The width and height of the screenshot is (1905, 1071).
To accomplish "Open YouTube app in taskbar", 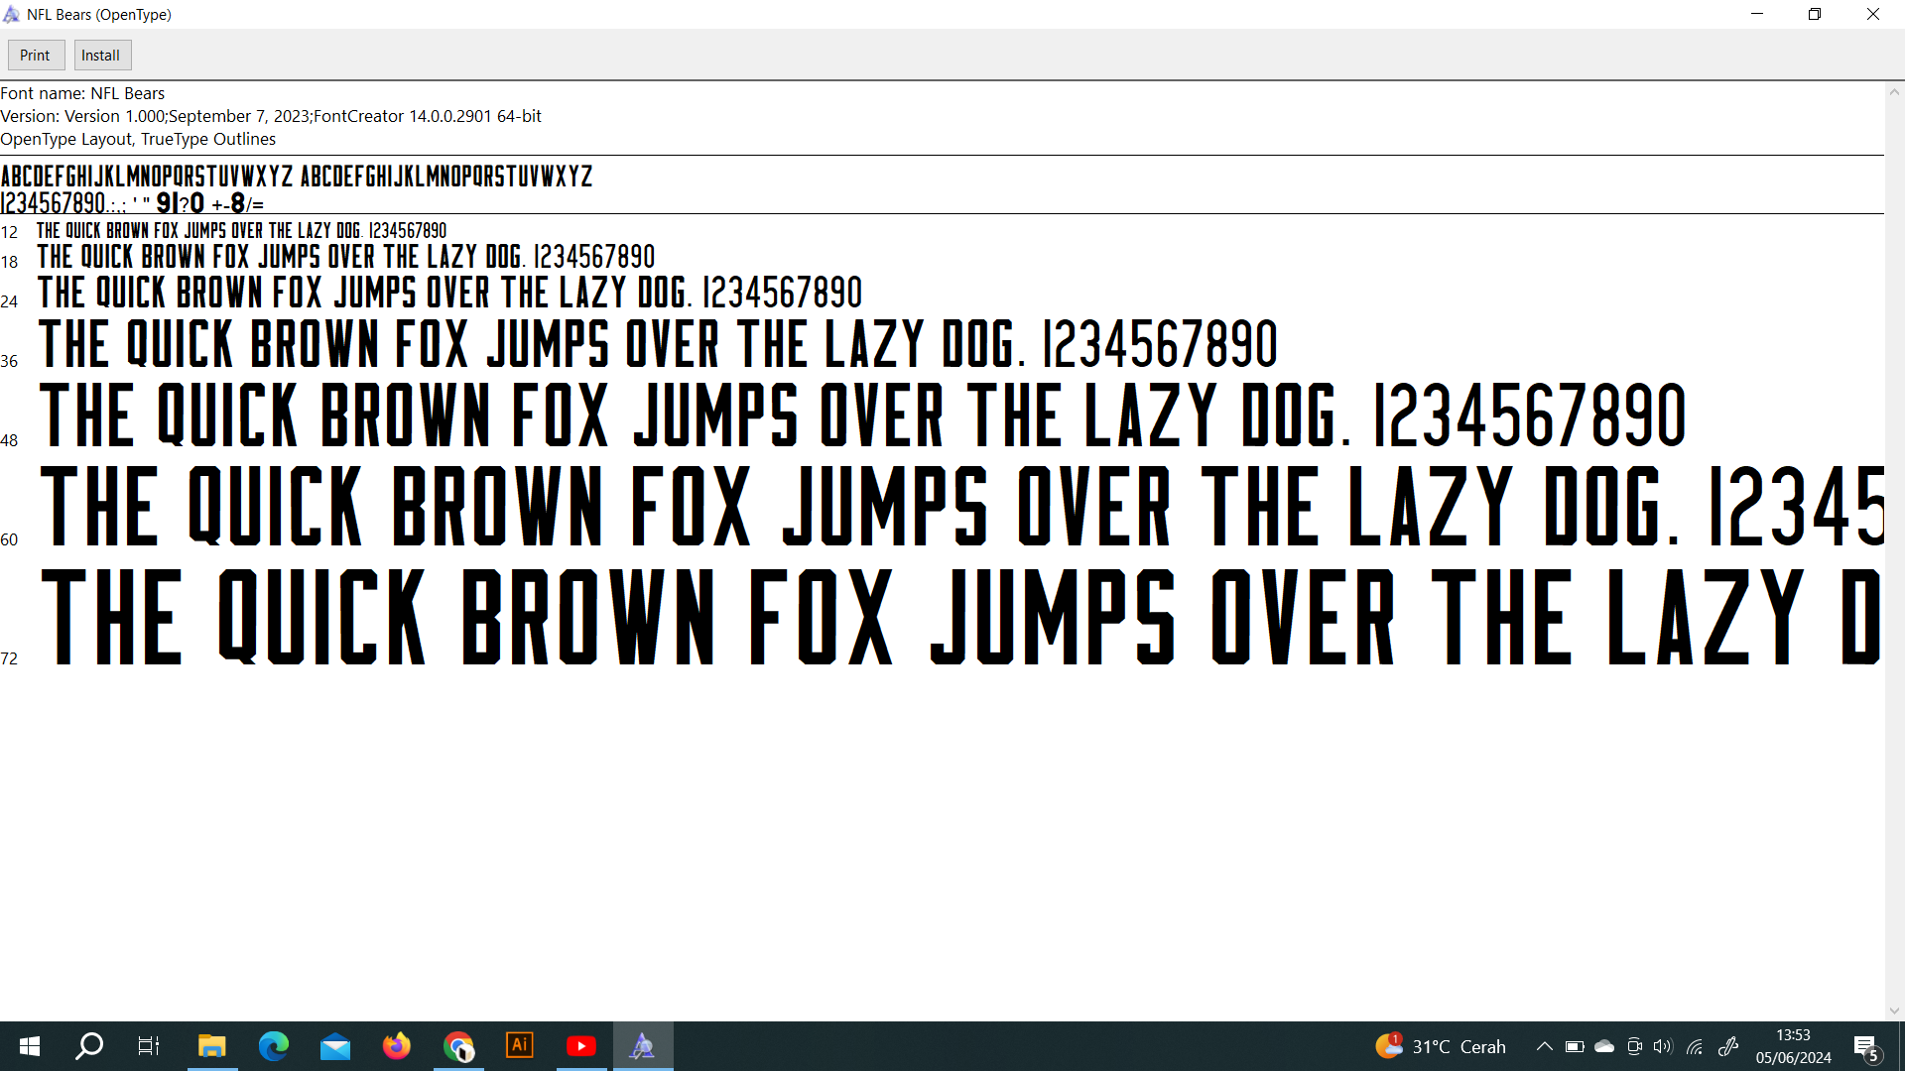I will 581,1046.
